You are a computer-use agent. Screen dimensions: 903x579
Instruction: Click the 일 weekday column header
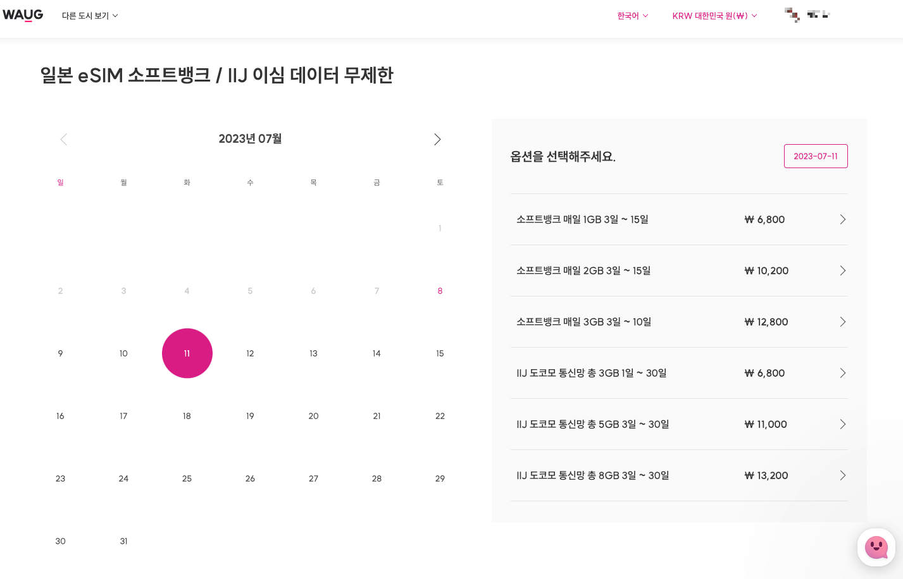coord(60,182)
